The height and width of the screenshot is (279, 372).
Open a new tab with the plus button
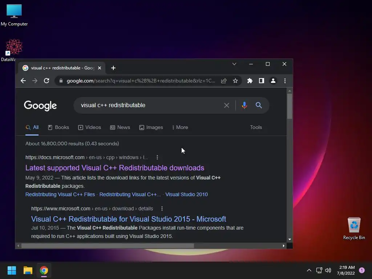113,68
